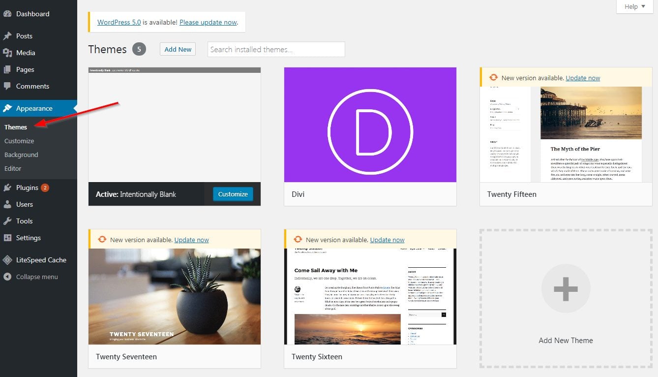Click the Twenty Fifteen theme name label
658x377 pixels.
[512, 194]
